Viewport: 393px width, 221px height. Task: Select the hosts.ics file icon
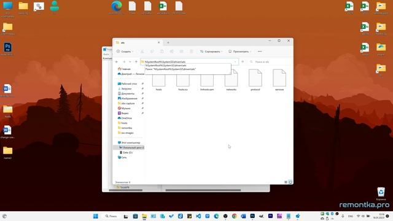click(183, 80)
